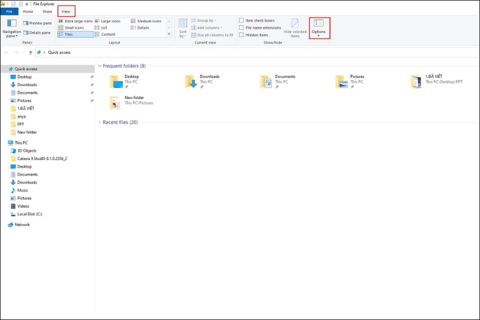
Task: Select Details layout view
Action: [140, 28]
